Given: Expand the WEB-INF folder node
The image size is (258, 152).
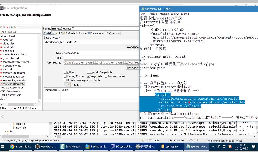Looking at the screenshot, I should pos(11,124).
